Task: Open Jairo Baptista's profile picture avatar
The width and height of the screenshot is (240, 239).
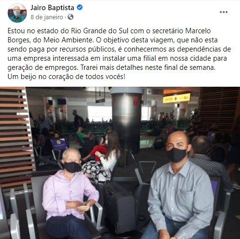Action: [x=17, y=13]
